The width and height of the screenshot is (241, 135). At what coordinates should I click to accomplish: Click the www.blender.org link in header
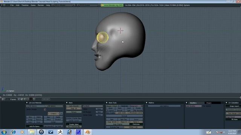click(x=112, y=5)
